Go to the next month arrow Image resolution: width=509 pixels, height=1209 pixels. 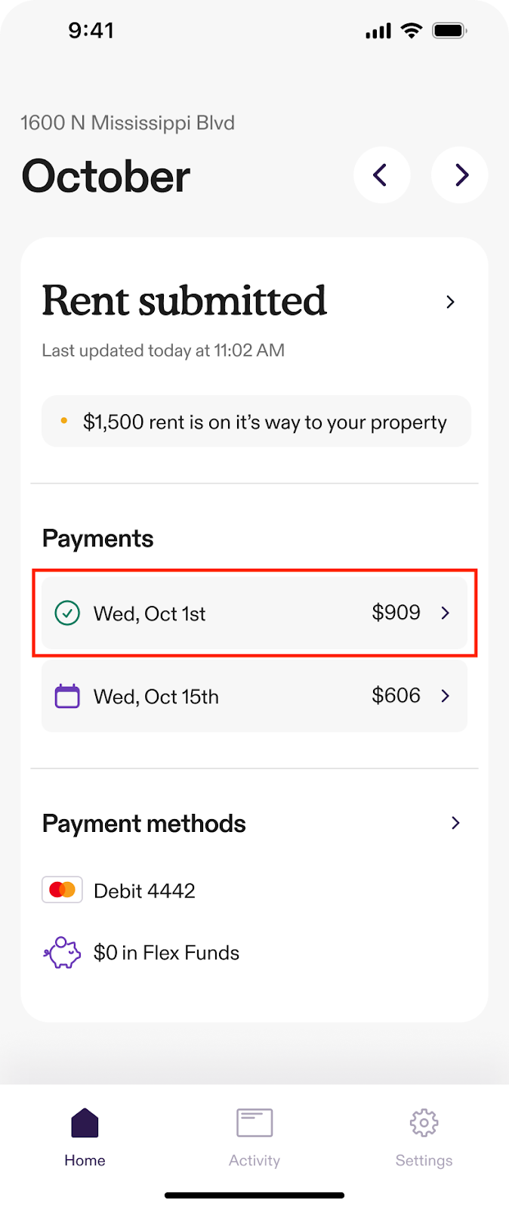point(460,175)
